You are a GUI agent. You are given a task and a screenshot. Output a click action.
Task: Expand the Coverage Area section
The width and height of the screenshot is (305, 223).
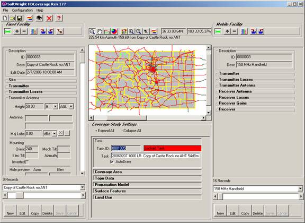147,172
